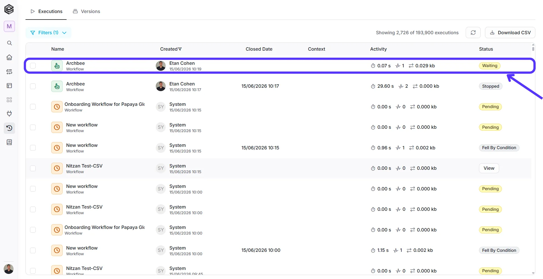Click the View button for Nitzan Test-CSV
The width and height of the screenshot is (543, 279).
[x=489, y=168]
